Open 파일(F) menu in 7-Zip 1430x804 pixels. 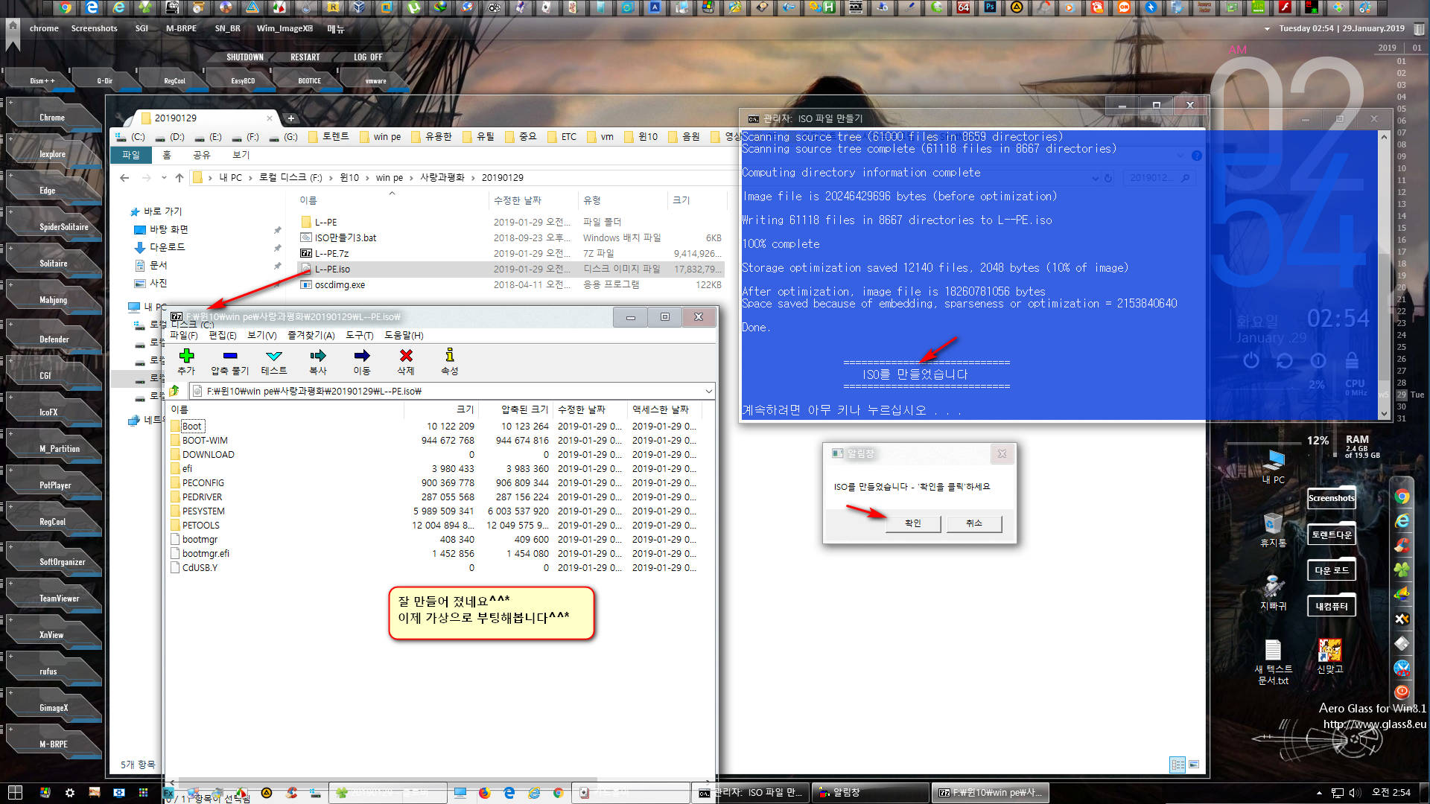(184, 336)
